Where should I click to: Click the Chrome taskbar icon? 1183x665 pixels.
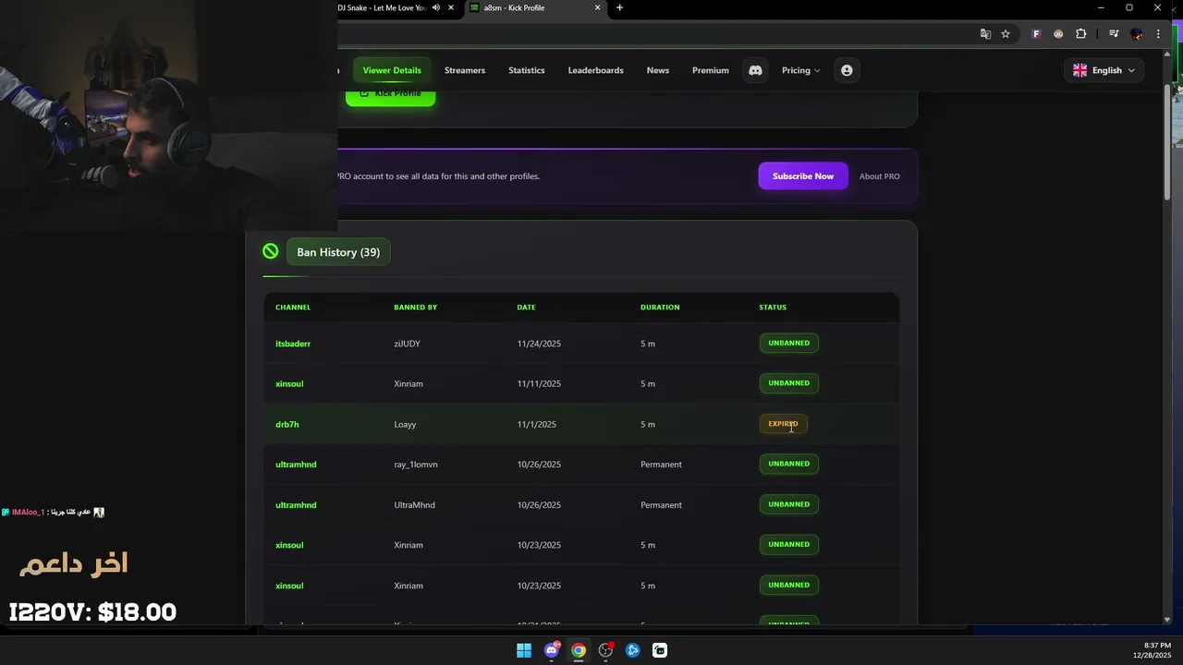[x=579, y=650]
